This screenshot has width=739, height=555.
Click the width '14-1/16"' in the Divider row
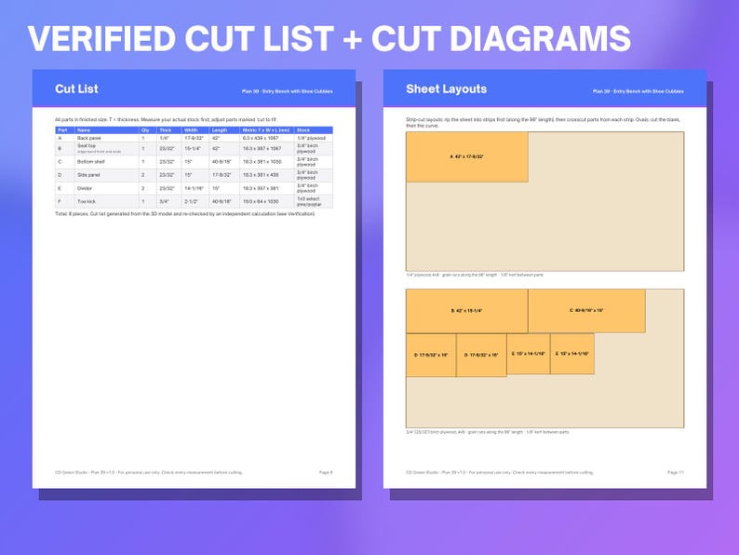[194, 188]
